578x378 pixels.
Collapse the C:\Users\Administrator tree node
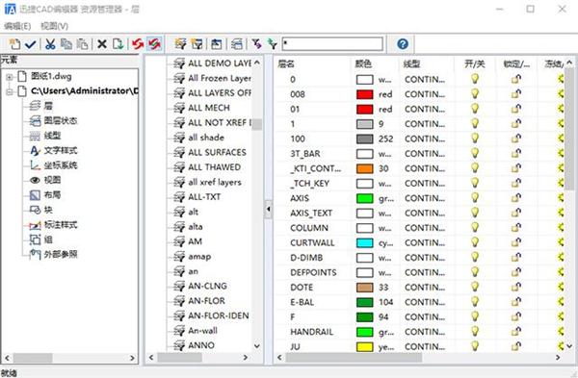tap(10, 91)
